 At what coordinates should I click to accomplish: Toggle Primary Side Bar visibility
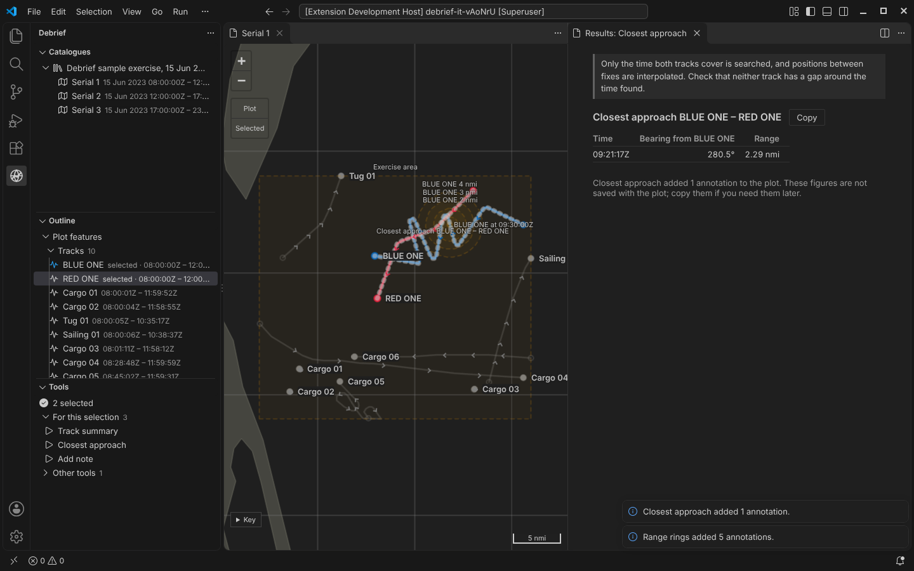tap(811, 11)
